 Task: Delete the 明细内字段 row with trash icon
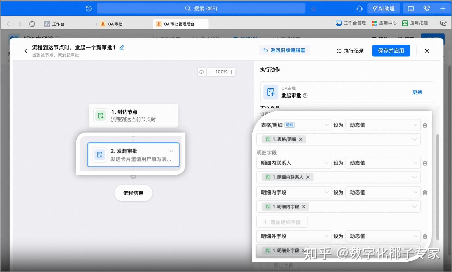425,193
